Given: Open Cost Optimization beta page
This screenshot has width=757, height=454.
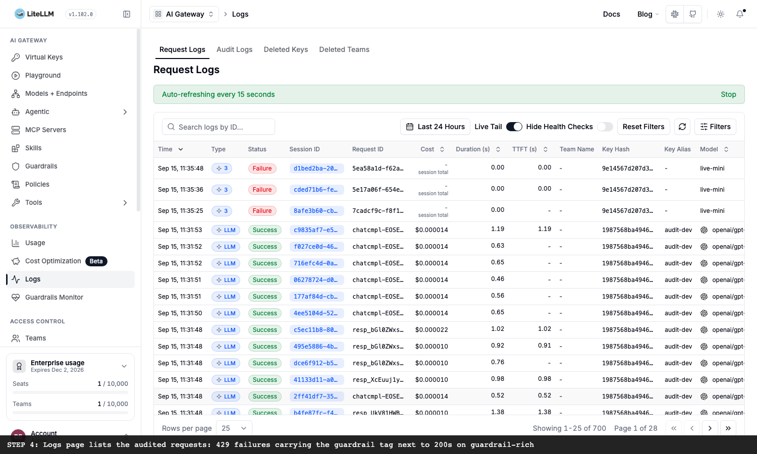Looking at the screenshot, I should point(70,261).
